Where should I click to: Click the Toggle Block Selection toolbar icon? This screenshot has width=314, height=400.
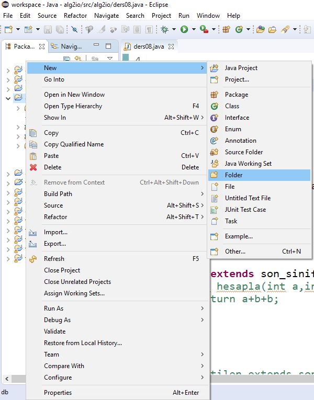pos(137,30)
